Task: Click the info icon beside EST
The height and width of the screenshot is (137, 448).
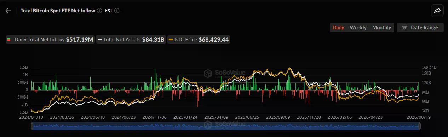Action: click(x=117, y=11)
